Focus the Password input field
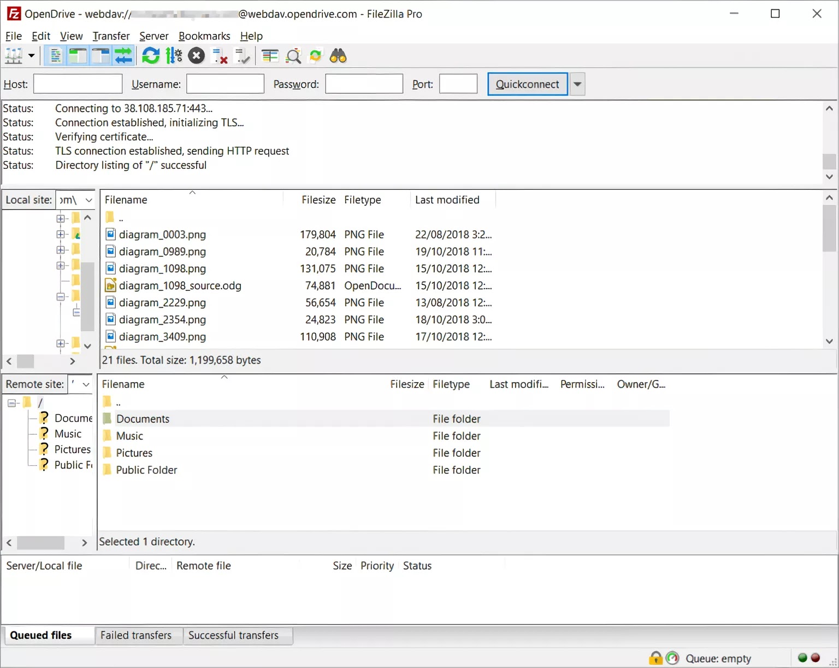The height and width of the screenshot is (668, 839). (x=364, y=84)
